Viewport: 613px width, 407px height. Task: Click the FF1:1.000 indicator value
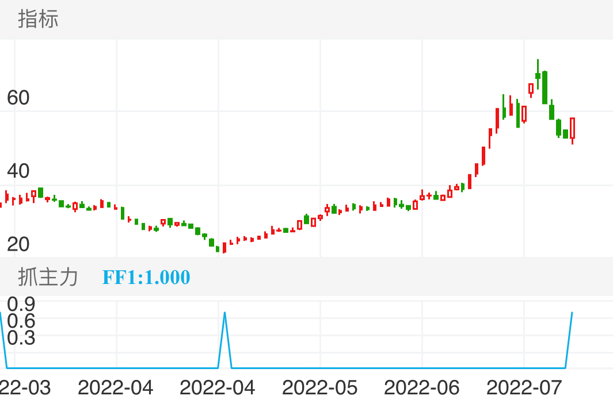tap(146, 277)
